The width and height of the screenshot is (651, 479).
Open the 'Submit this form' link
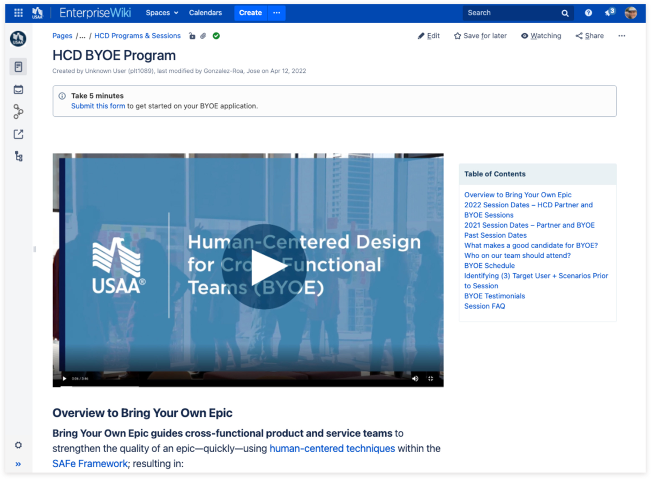[x=98, y=106]
